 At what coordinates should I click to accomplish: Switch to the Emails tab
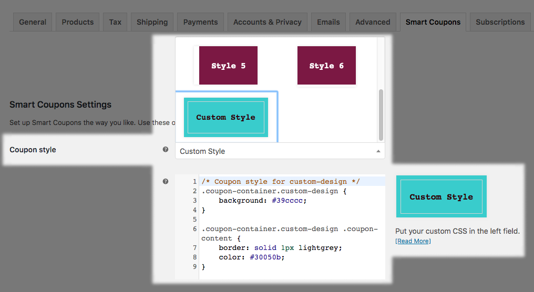point(328,22)
